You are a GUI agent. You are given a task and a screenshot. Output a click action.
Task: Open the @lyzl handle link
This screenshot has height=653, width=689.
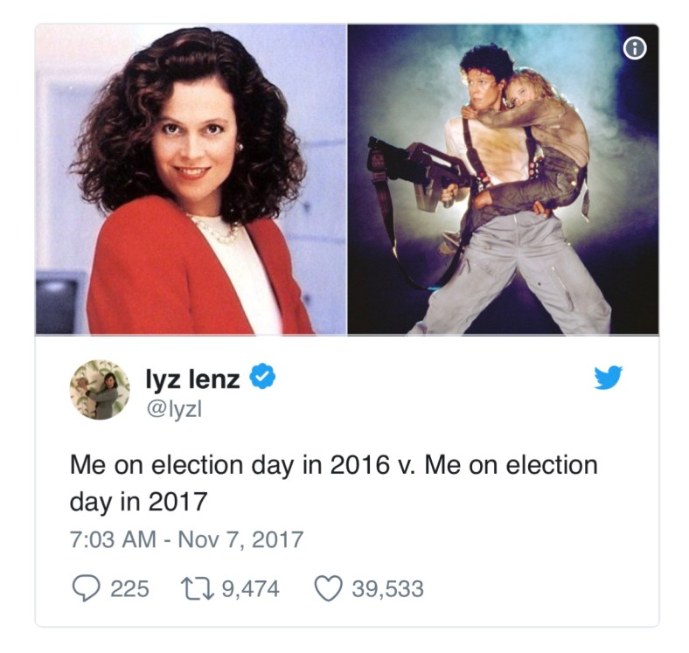pos(174,409)
